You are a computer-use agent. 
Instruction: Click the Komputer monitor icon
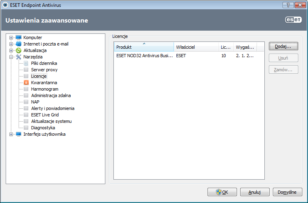click(19, 37)
